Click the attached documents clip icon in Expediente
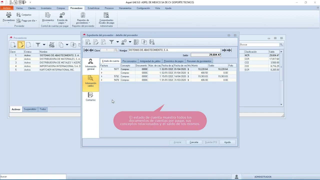Image resolution: width=320 pixels, height=180 pixels. click(x=144, y=42)
